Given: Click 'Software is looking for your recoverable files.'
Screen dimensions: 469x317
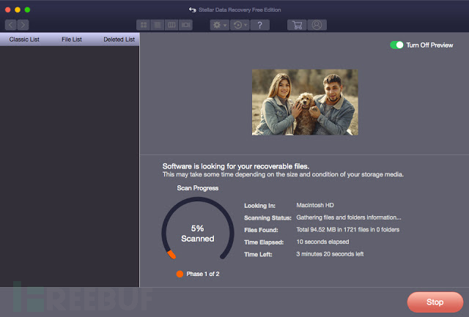Looking at the screenshot, I should 236,166.
